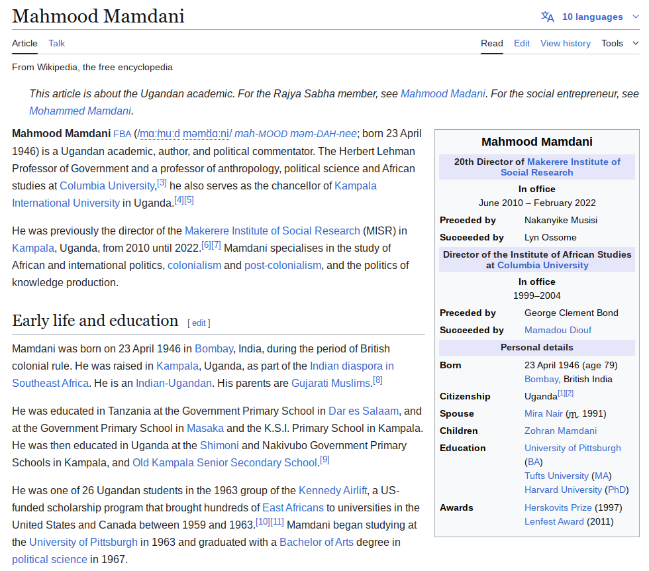Follow the Kennedy Airlift link
This screenshot has height=571, width=649.
point(332,491)
